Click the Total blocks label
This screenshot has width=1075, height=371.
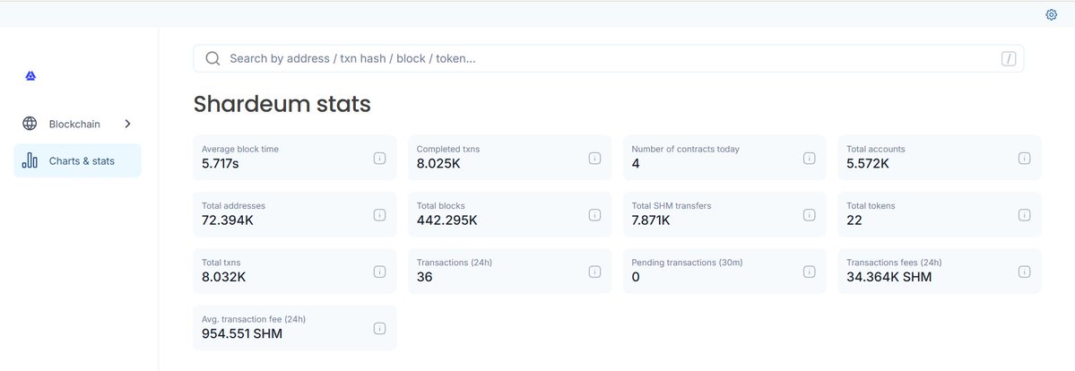pyautogui.click(x=441, y=206)
